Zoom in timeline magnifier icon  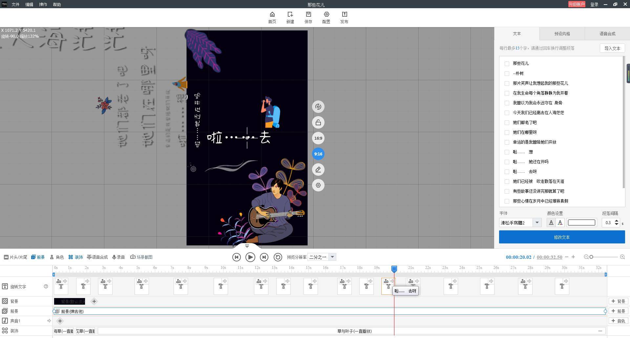(x=622, y=257)
